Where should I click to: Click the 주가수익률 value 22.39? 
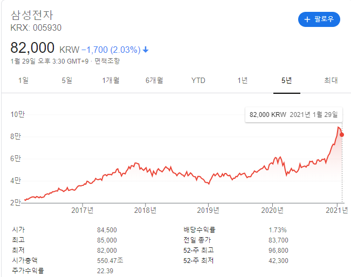coord(105,271)
